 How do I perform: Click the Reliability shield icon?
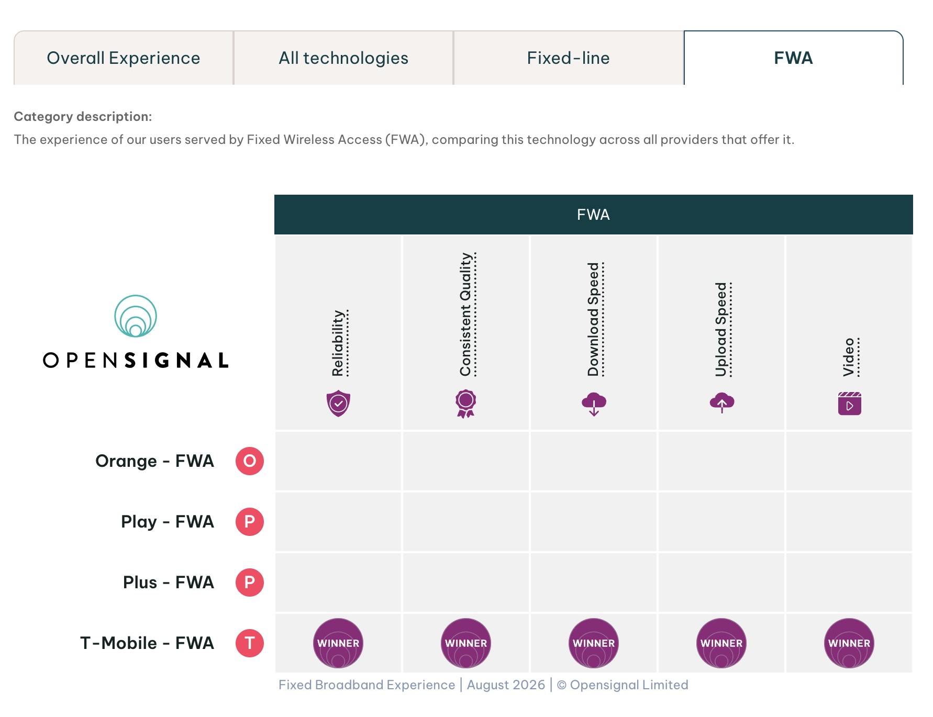(338, 404)
